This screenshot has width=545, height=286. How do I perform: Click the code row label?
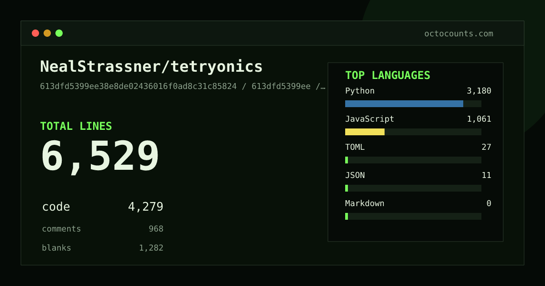click(x=56, y=207)
